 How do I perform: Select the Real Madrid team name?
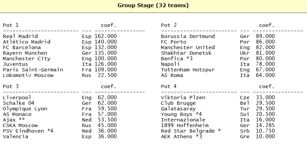[x=20, y=36]
